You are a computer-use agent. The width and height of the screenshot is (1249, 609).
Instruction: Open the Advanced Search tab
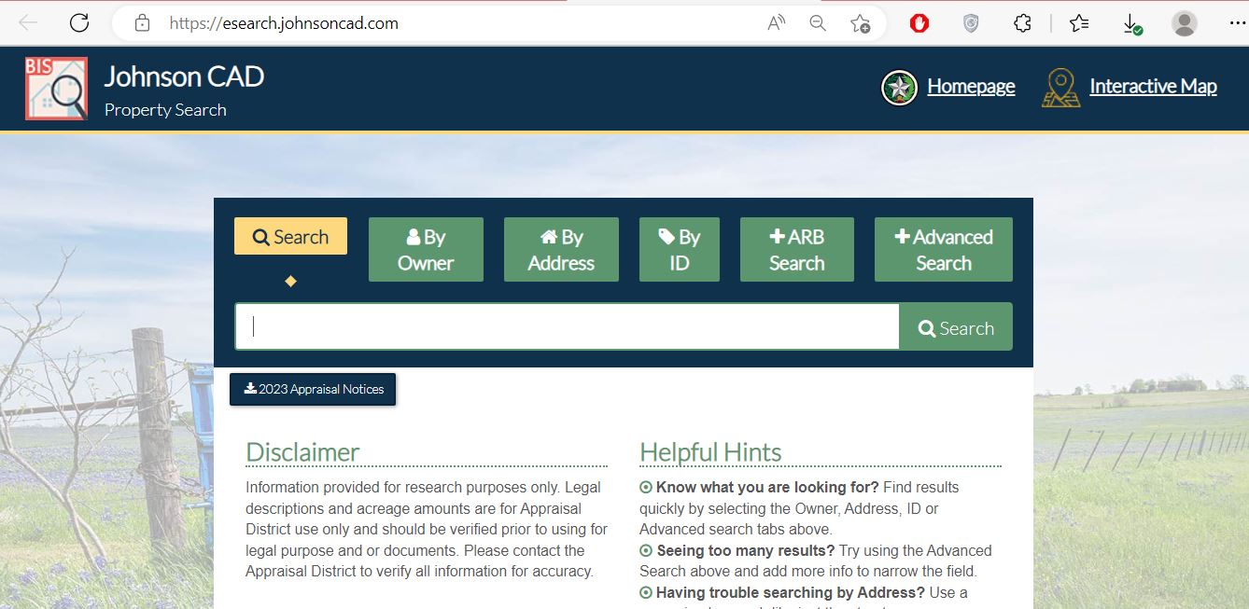[943, 250]
